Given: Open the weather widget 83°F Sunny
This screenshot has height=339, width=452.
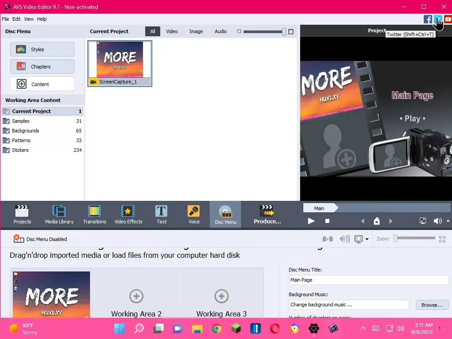Looking at the screenshot, I should tap(24, 328).
